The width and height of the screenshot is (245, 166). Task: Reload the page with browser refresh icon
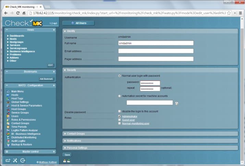point(18,13)
